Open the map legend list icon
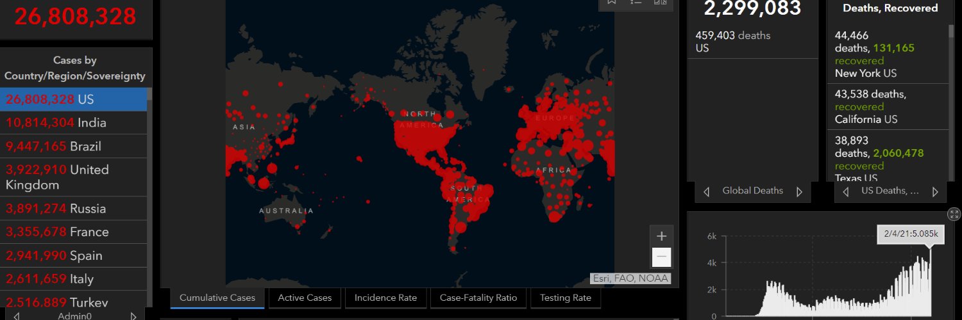This screenshot has height=320, width=962. point(636,3)
